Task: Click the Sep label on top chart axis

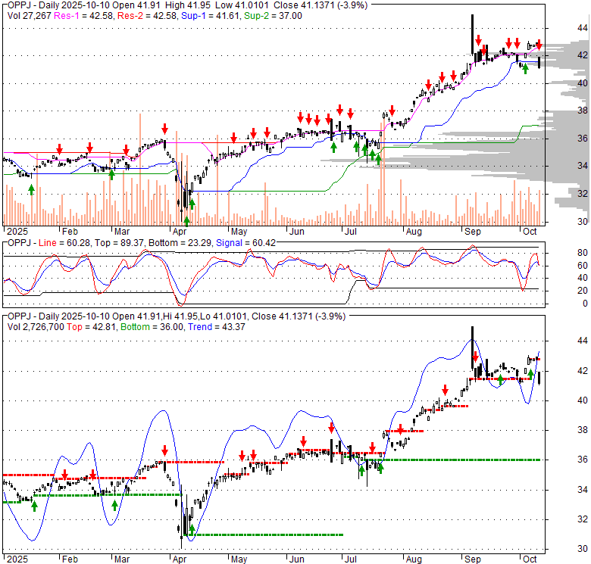Action: click(x=473, y=232)
